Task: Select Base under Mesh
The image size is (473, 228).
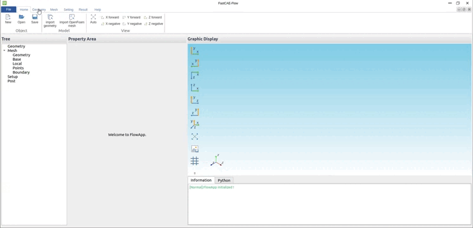Action: [x=17, y=60]
